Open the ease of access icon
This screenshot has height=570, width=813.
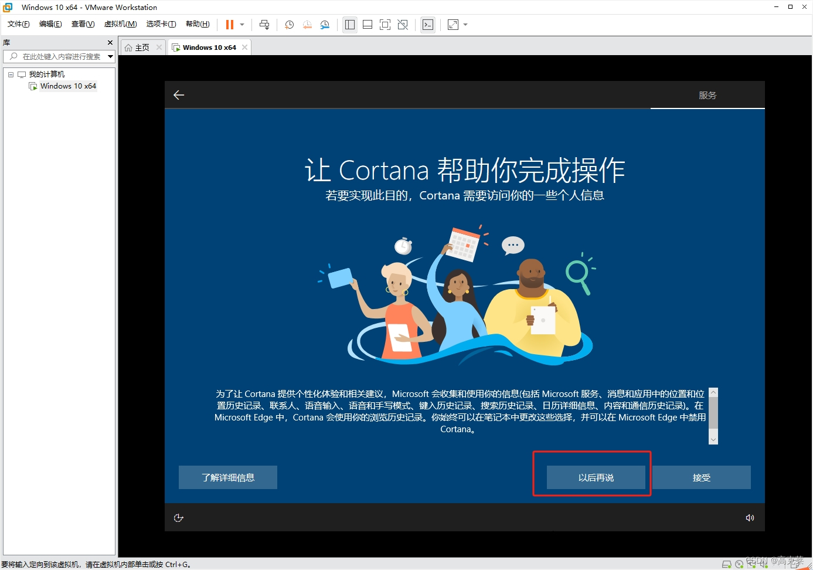[179, 518]
